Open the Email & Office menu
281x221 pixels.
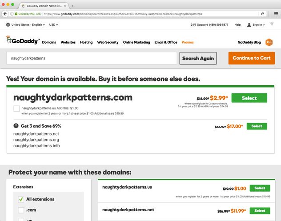166,42
